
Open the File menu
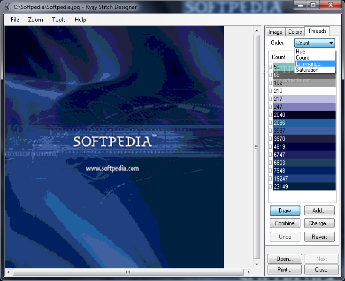(15, 20)
